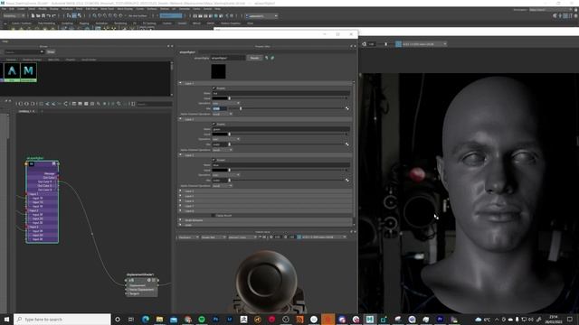Image resolution: width=579 pixels, height=325 pixels.
Task: Collapse the Layer 3 section
Action: coord(181,155)
